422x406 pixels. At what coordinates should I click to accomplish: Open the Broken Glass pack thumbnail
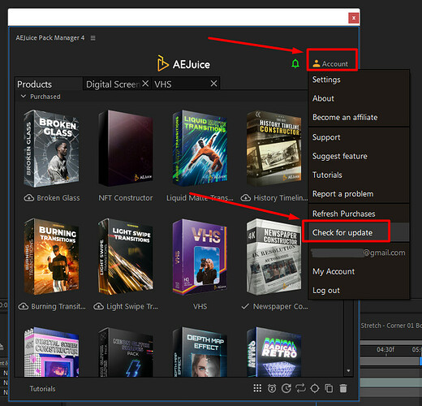(x=51, y=149)
